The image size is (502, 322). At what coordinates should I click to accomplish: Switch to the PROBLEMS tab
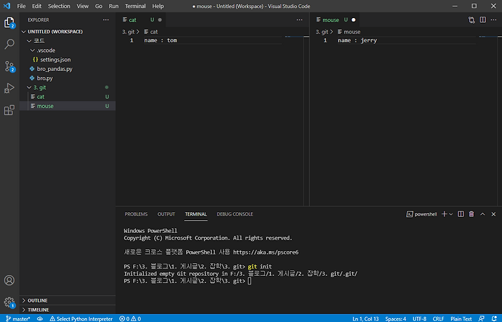[x=136, y=214]
